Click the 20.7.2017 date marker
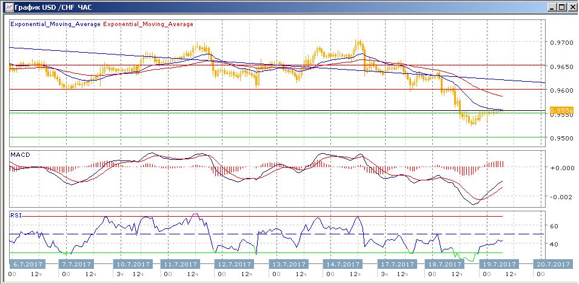Viewport: 579px width, 284px height. click(552, 265)
